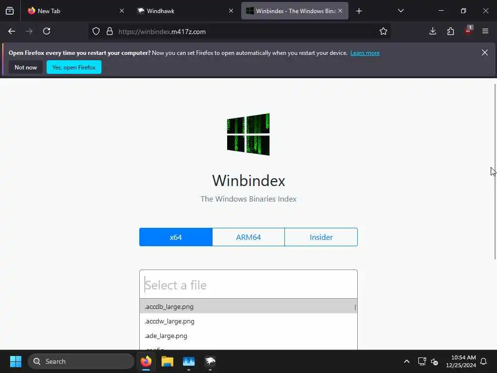The image size is (497, 373).
Task: Open the clock showing 10:54 AM
Action: (461, 361)
